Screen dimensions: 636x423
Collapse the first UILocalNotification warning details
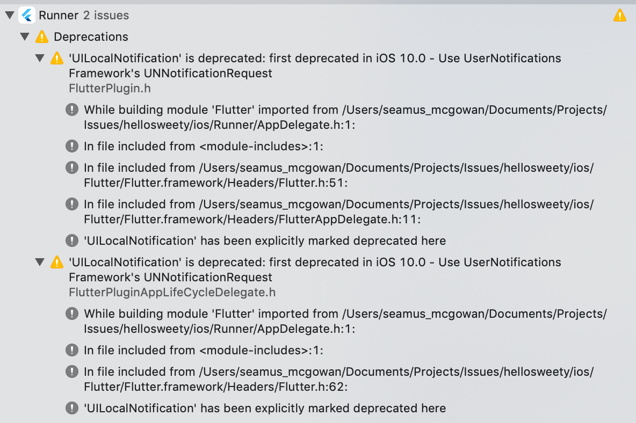[x=40, y=58]
